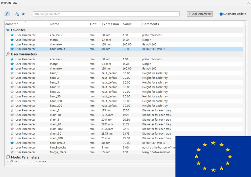
Task: Toggle the Automatic Update checkbox
Action: (x=221, y=14)
